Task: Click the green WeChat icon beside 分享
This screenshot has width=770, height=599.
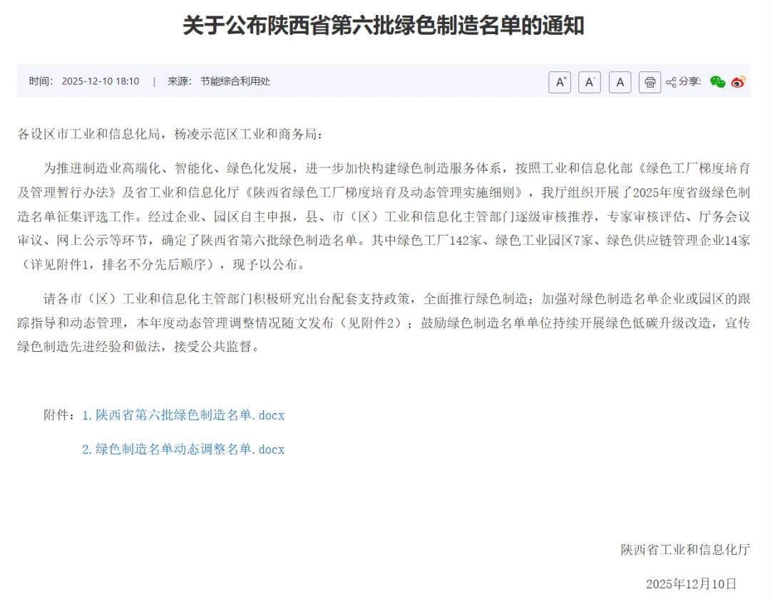Action: click(x=718, y=82)
